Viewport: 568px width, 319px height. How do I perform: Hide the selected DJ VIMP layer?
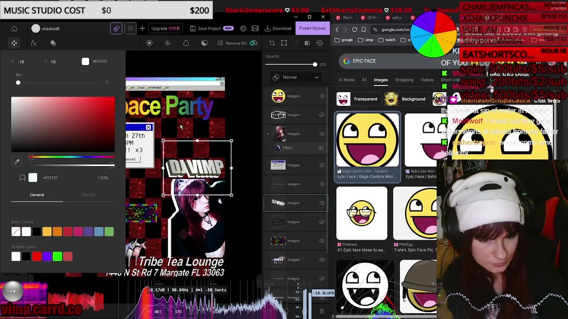click(x=322, y=203)
